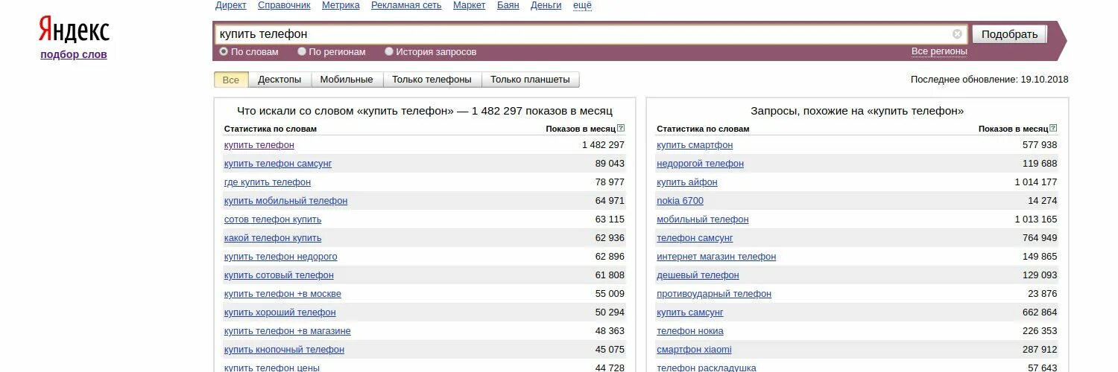Switch to the 'Мобильные' tab
Screen dimensions: 1118x372
point(347,80)
